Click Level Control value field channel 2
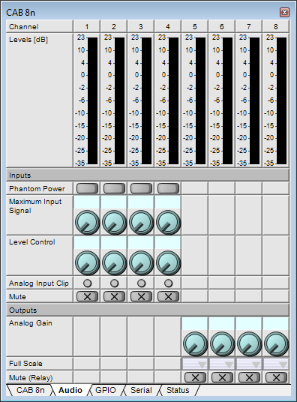Screen dimensions: 297x402 pyautogui.click(x=114, y=242)
